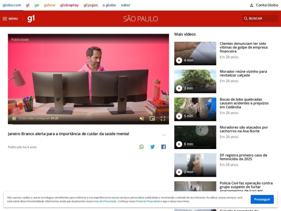The width and height of the screenshot is (281, 211).
Task: Open the ge top navigation link
Action: 37,5
